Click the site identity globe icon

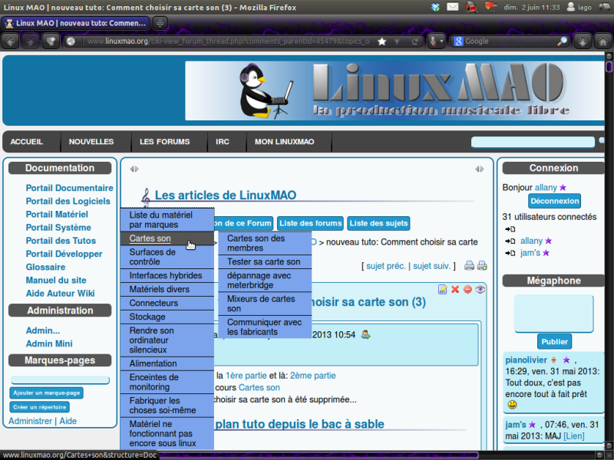coord(71,41)
